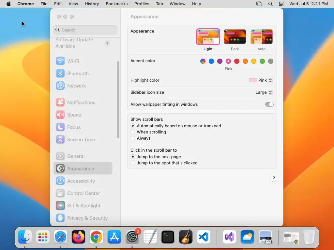The width and height of the screenshot is (334, 250).
Task: Pick the Purple accent color
Action: pos(220,61)
